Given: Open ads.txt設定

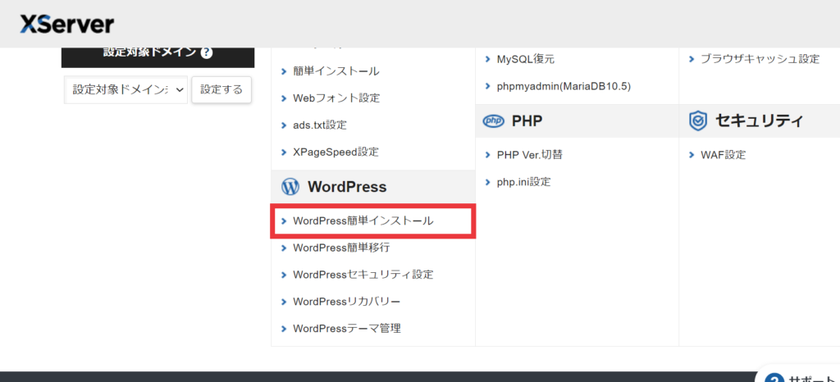Looking at the screenshot, I should coord(320,125).
